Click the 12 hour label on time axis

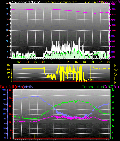click(60, 62)
